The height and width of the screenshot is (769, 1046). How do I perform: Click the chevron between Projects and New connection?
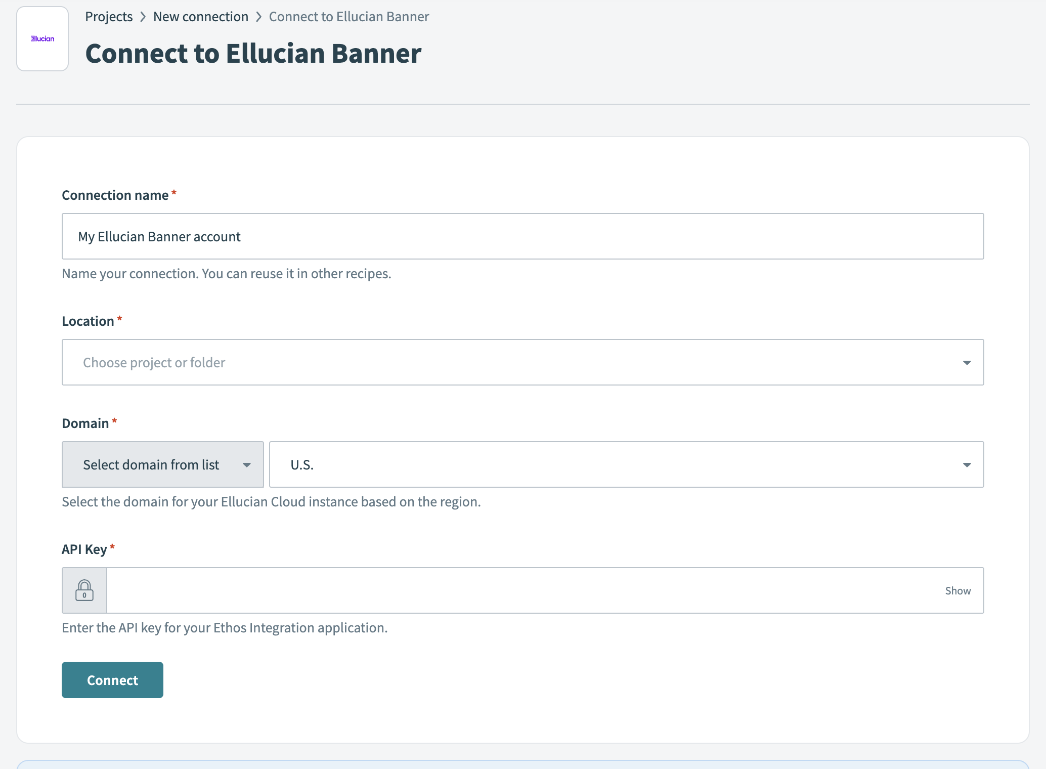tap(143, 17)
